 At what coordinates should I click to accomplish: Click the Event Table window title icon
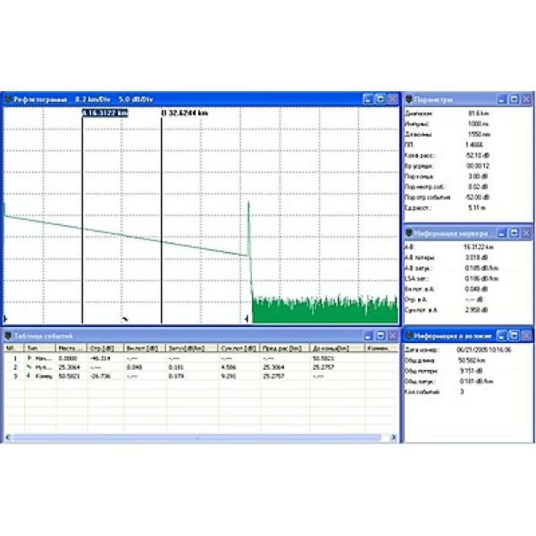pyautogui.click(x=8, y=336)
